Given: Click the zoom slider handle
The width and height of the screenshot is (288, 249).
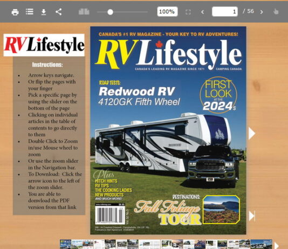Looking at the screenshot, I should tap(110, 12).
